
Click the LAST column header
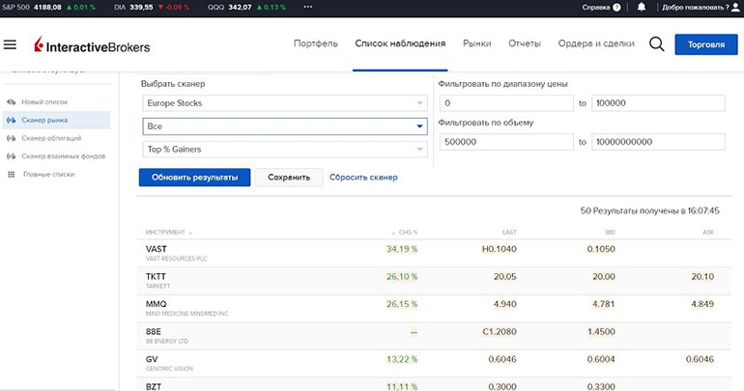click(509, 233)
